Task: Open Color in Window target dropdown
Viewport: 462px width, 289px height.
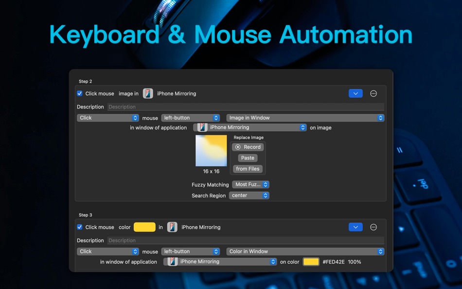Action: (x=305, y=252)
